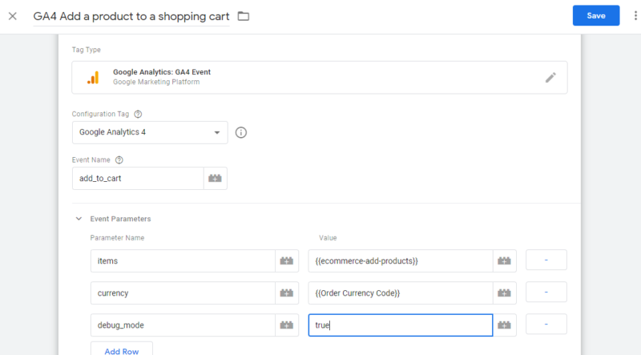
Task: Click the pencil icon to edit tag type
Action: 550,78
